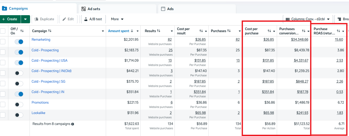Check the box for Cold - Prospecting | USA
349x136 pixels.
pos(3,62)
